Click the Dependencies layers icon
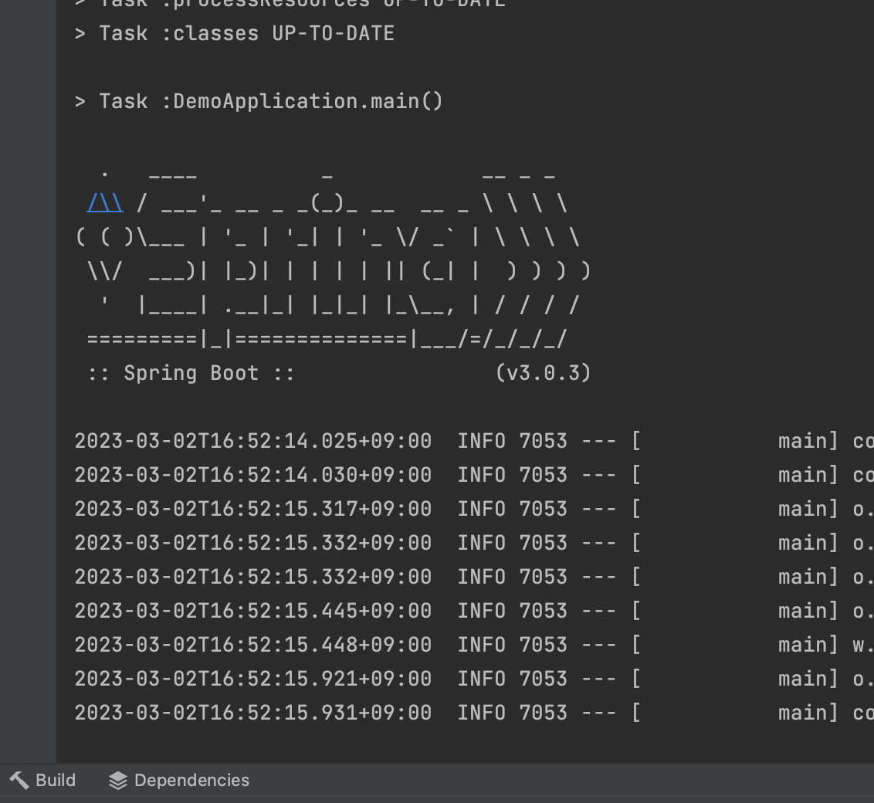This screenshot has width=874, height=803. [118, 781]
